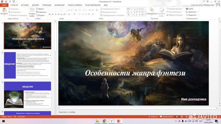
Task: Switch to the АНИМАЦИЯ tab
Action: tap(60, 5)
